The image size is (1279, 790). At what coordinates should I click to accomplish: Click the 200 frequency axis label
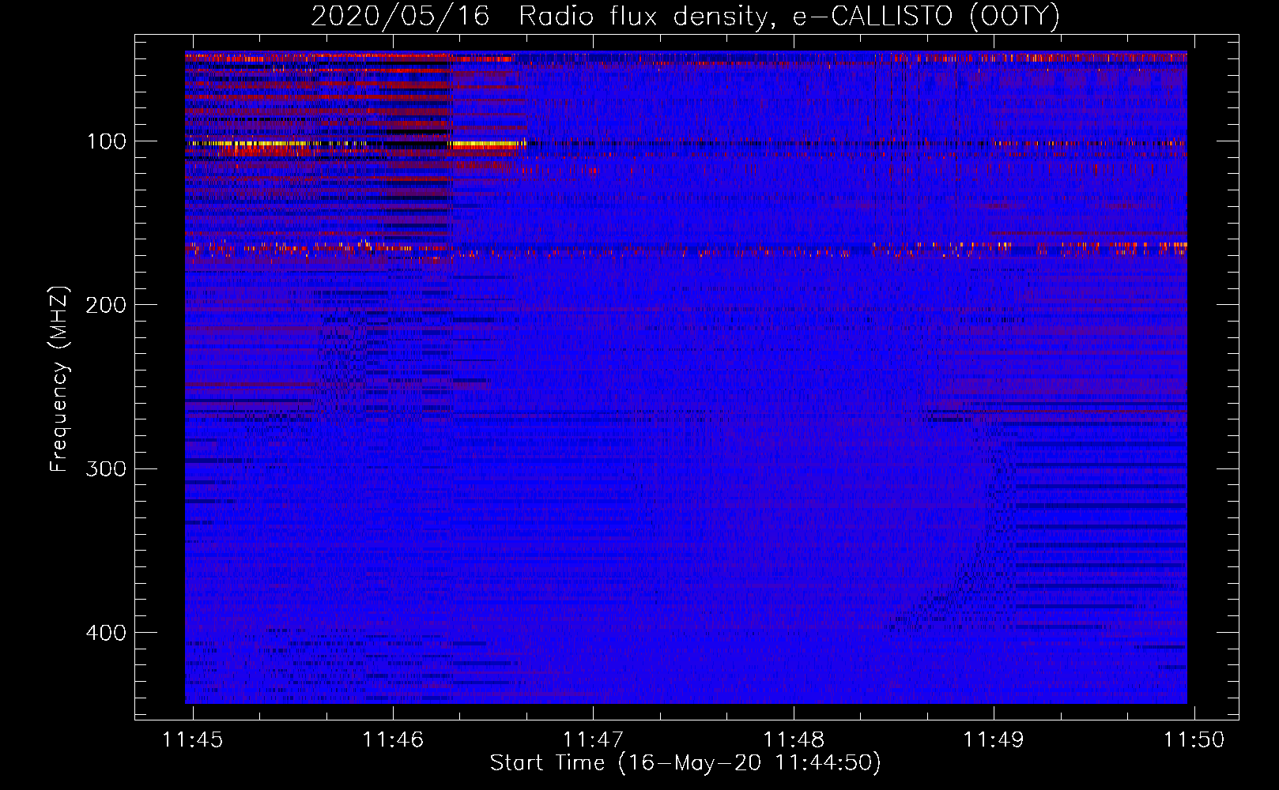106,305
